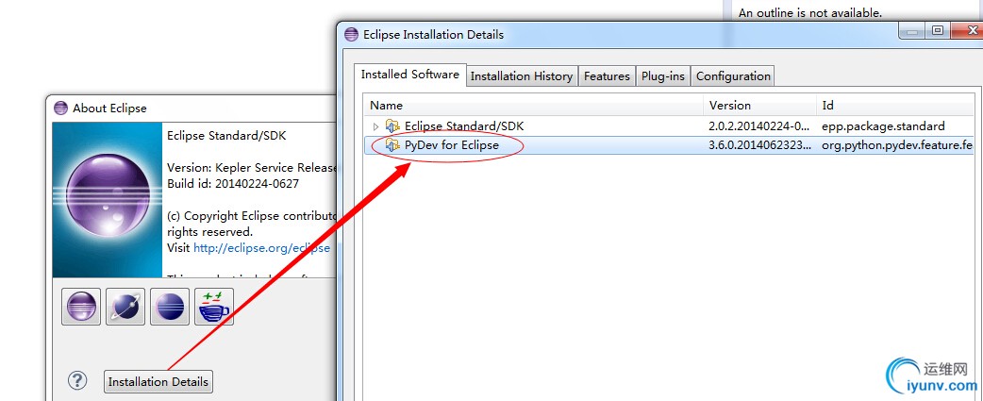Click the Installation Details button
The image size is (983, 401).
pyautogui.click(x=158, y=381)
